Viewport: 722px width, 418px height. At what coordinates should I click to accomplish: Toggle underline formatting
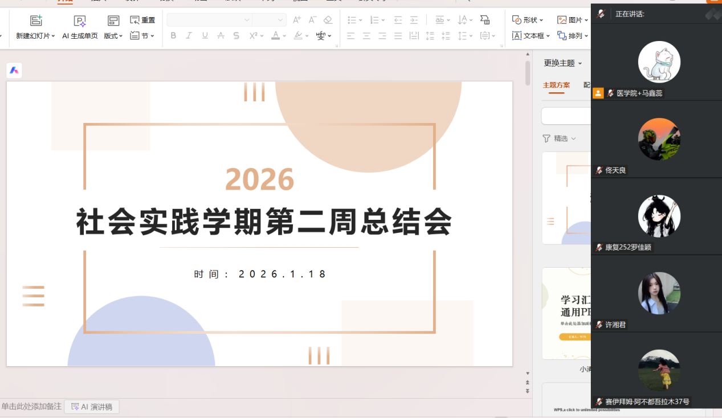tap(205, 36)
